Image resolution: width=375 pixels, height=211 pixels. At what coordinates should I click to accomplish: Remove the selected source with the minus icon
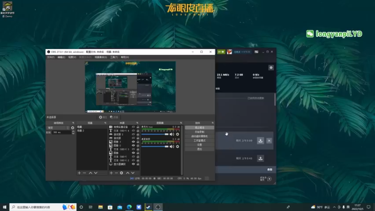tap(116, 173)
